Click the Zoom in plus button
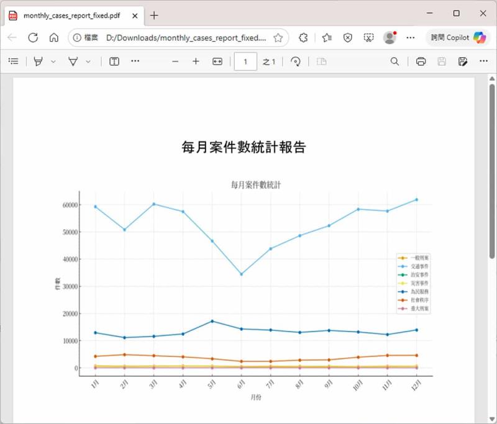Viewport: 497px width, 424px height. [x=196, y=61]
